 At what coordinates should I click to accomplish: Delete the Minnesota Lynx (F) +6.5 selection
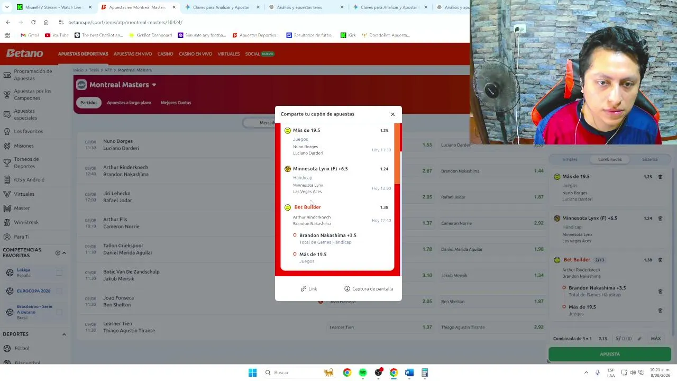(x=660, y=218)
